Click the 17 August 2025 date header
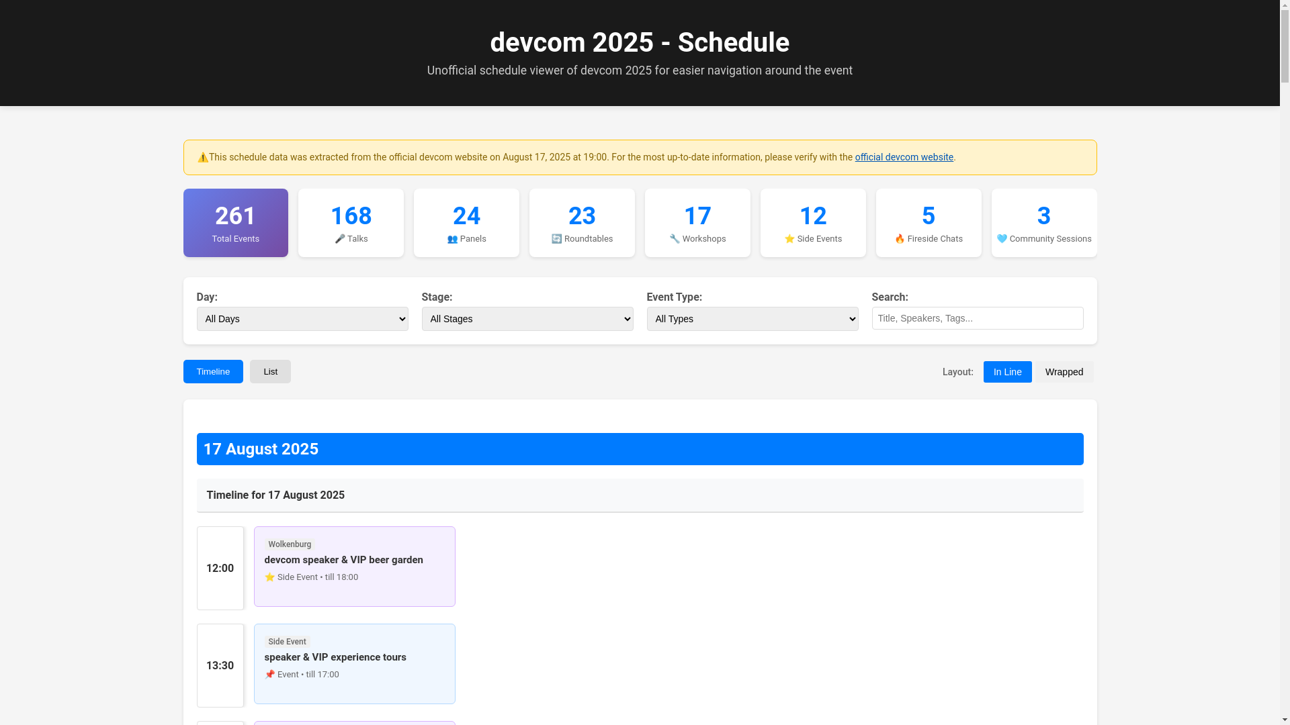Screen dimensions: 1290x725 (640, 449)
